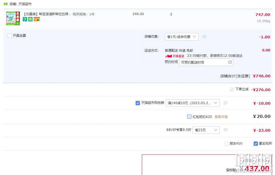Image resolution: width=275 pixels, height=175 pixels.
Task: Click the 天猫直送 delivery logo
Action: click(174, 56)
